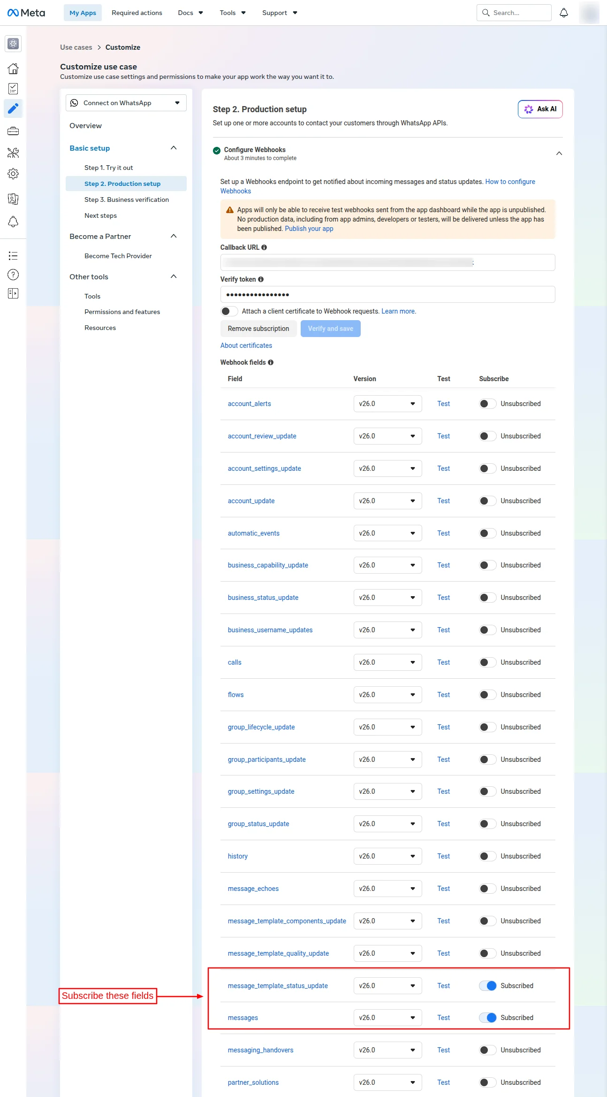The height and width of the screenshot is (1097, 607).
Task: Toggle subscription for the calls field
Action: coord(487,662)
